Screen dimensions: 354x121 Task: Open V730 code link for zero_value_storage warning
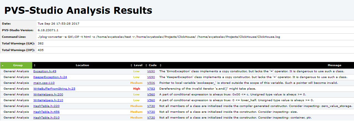pyautogui.click(x=151, y=106)
